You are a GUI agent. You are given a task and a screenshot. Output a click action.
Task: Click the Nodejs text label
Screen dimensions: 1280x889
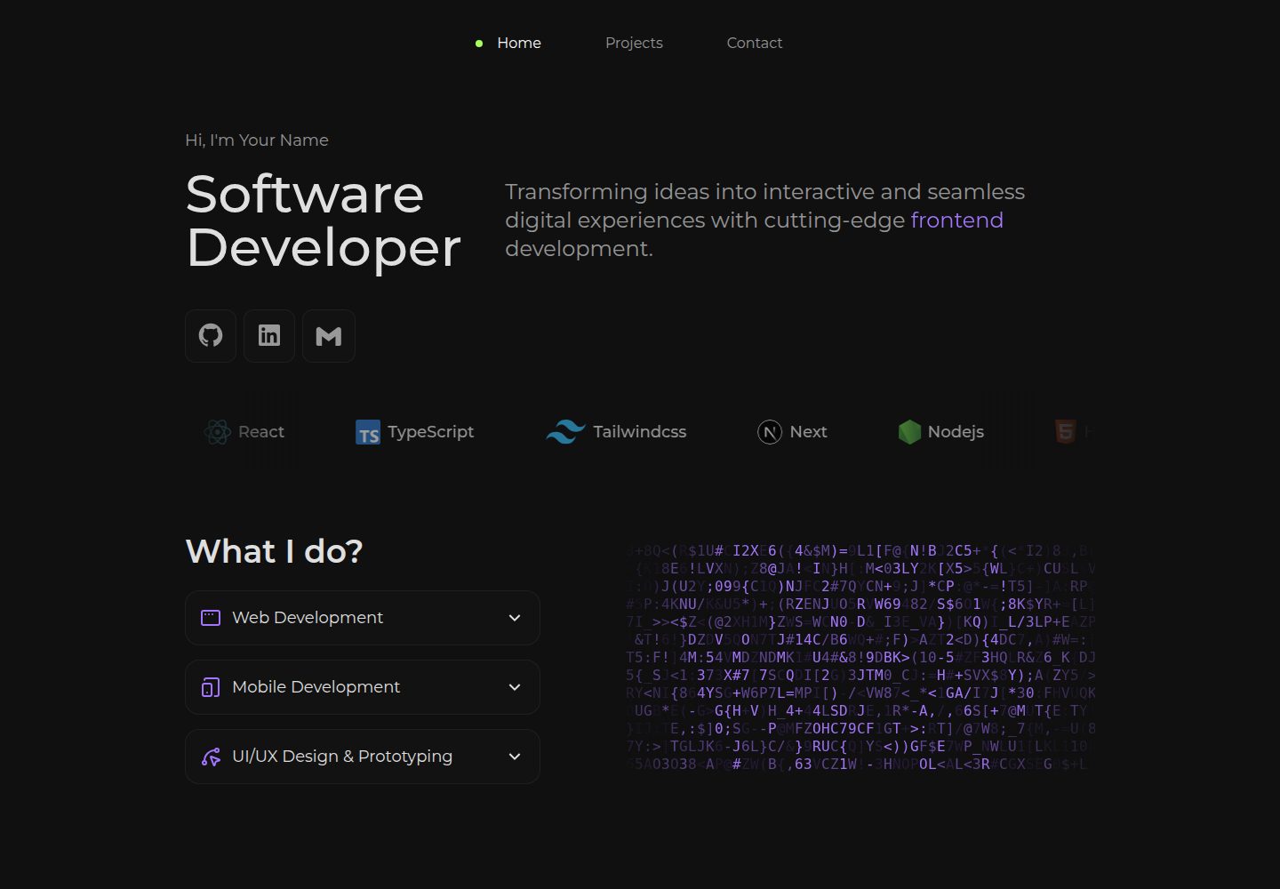point(956,432)
